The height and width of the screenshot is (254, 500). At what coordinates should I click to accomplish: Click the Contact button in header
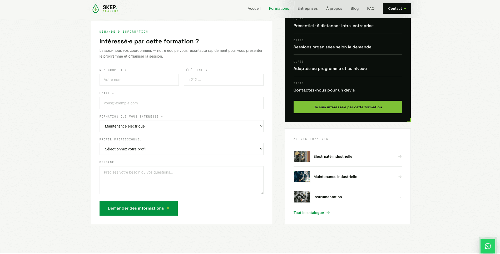click(397, 8)
